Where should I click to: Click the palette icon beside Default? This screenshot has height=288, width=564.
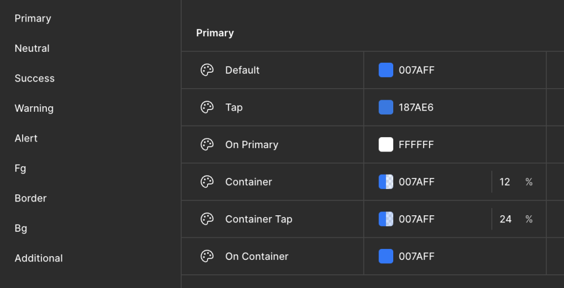tap(207, 70)
